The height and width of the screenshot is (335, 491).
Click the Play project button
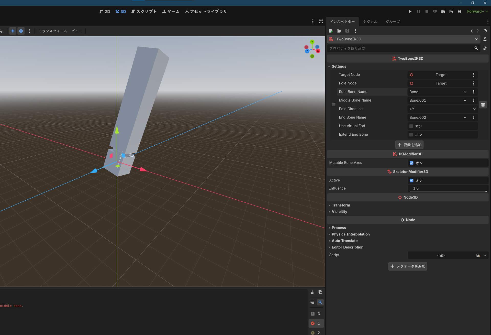[410, 12]
